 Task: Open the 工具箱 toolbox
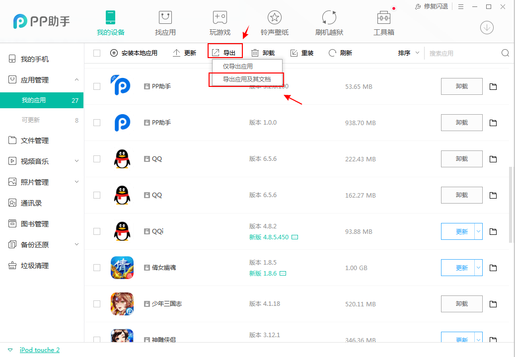[383, 22]
